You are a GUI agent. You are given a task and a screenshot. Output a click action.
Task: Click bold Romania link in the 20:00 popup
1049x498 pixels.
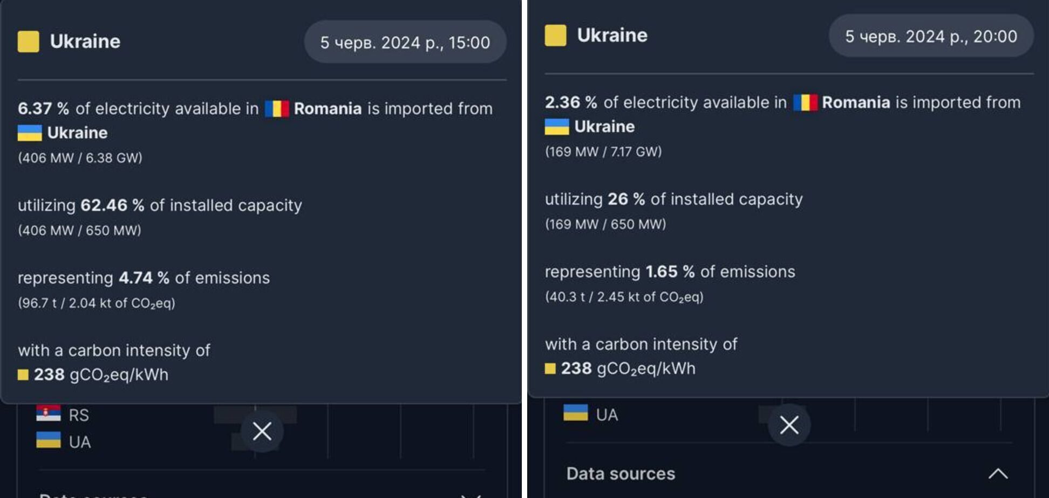(856, 102)
